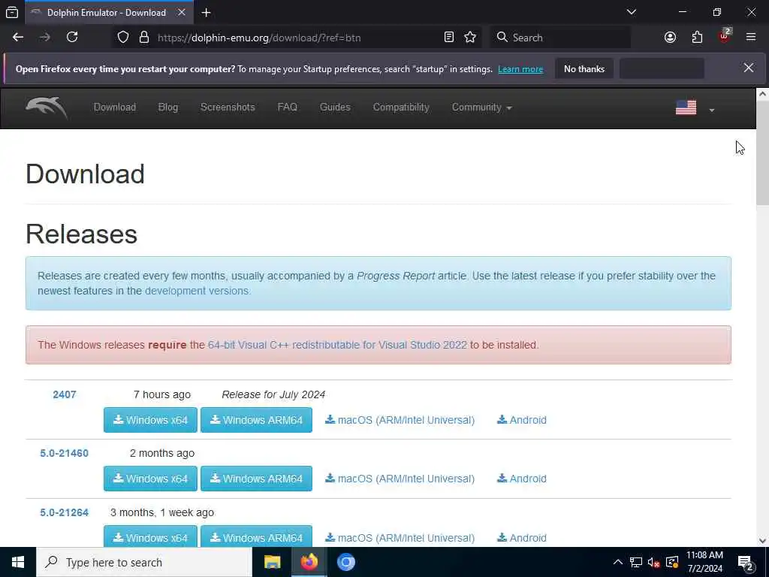This screenshot has width=769, height=577.
Task: Open the Blog nav item
Action: click(167, 107)
